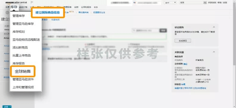The height and width of the screenshot is (108, 236).
Task: Click 编辑 link next to 排除项
Action: click(183, 84)
